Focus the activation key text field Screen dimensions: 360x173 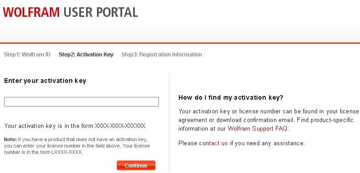coord(81,102)
